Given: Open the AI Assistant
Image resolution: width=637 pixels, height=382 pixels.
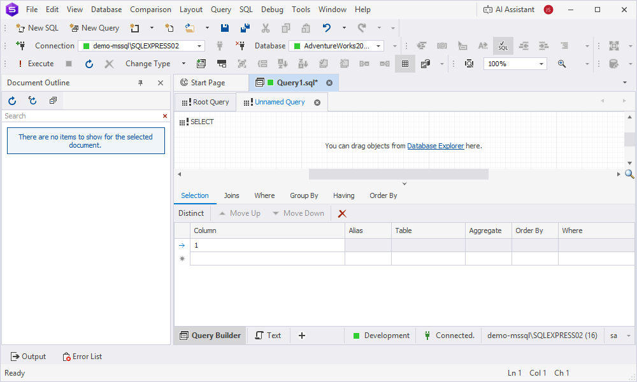Looking at the screenshot, I should (508, 10).
